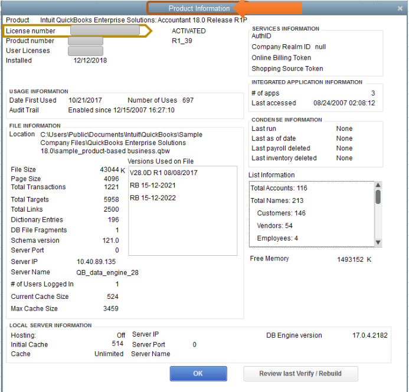Click the Server IP value 10.40.89.135
409x392 pixels.
[x=96, y=262]
